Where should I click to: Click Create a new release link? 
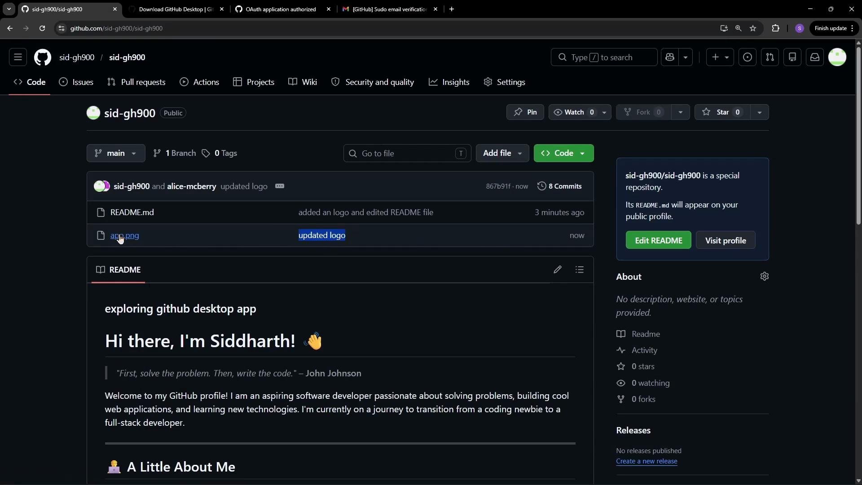[646, 461]
